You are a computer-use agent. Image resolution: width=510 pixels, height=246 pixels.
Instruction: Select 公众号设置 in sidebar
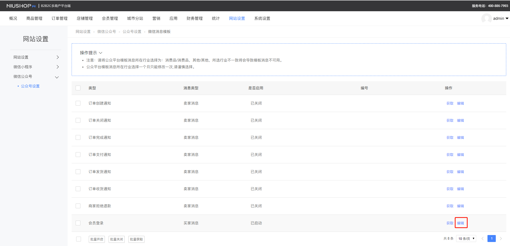point(30,86)
